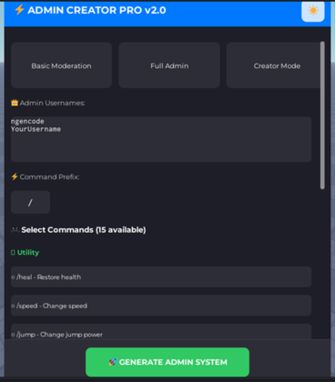The height and width of the screenshot is (382, 335).
Task: Click the Utility category heading
Action: [x=25, y=252]
